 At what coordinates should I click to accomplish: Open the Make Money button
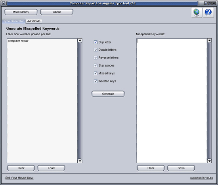21,12
